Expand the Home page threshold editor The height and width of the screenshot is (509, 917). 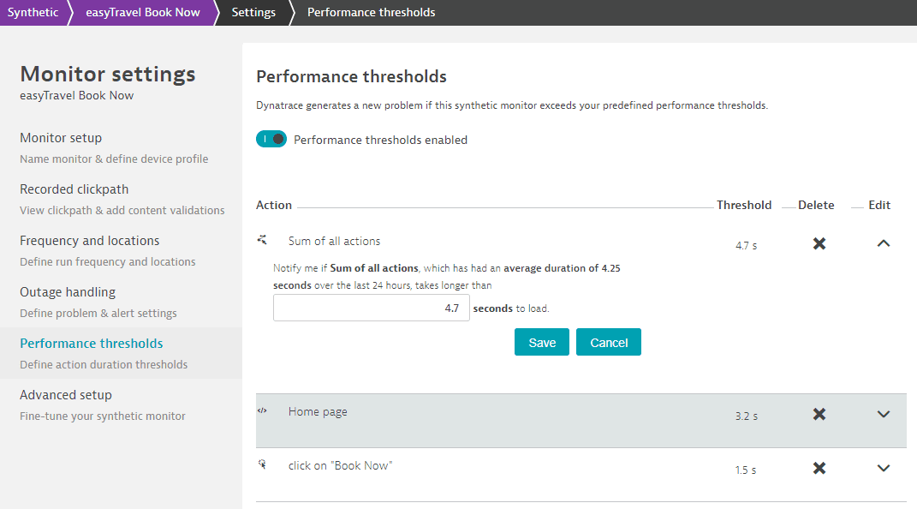tap(883, 414)
